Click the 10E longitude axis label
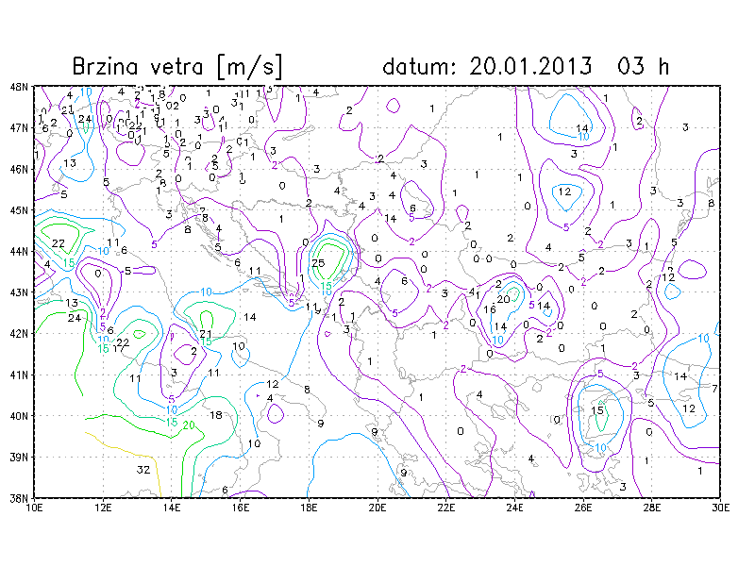Viewport: 755px width, 583px height. tap(35, 508)
